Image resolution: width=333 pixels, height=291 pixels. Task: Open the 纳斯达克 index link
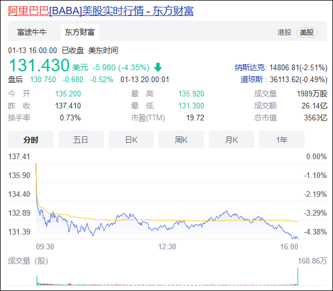[x=250, y=67]
